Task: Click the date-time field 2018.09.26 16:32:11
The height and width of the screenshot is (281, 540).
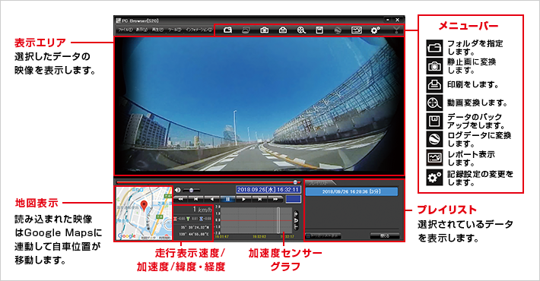Action: pyautogui.click(x=268, y=190)
